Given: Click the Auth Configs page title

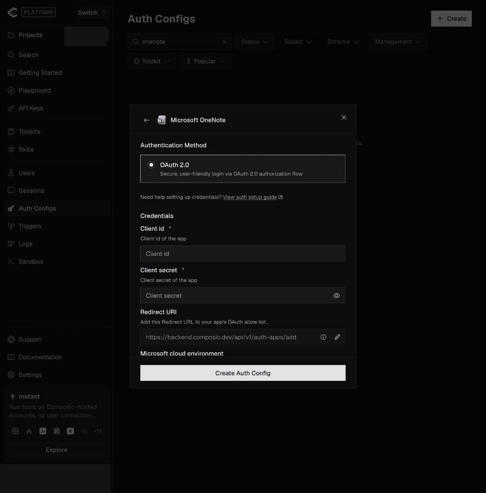Looking at the screenshot, I should click(x=161, y=19).
